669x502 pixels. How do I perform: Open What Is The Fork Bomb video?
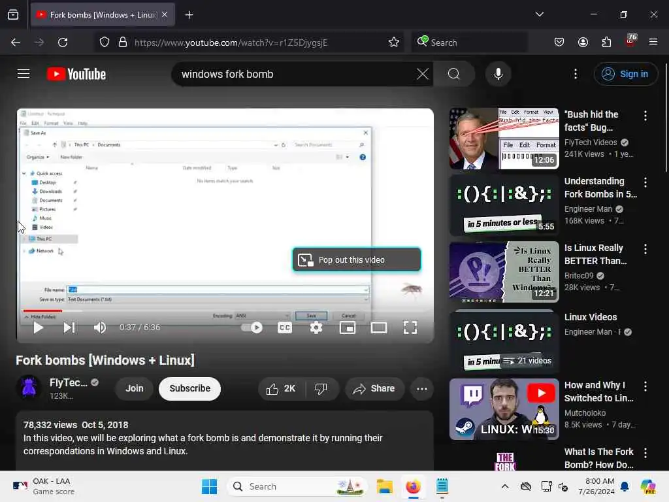pos(598,458)
